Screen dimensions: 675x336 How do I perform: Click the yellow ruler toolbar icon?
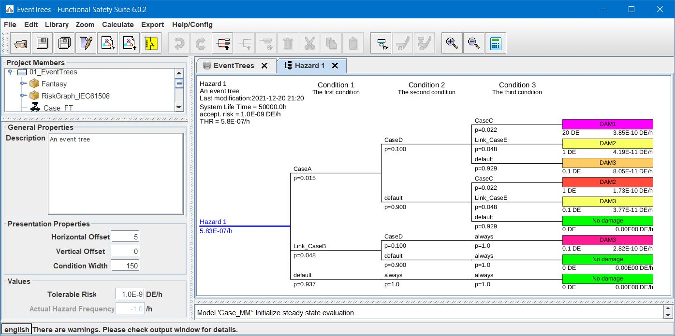(151, 43)
